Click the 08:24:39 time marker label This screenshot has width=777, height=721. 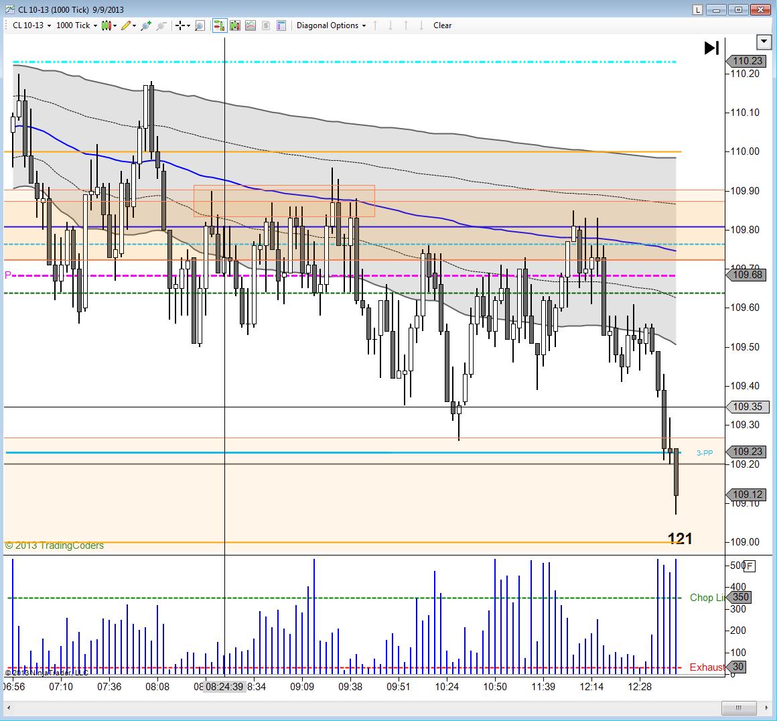click(x=224, y=686)
